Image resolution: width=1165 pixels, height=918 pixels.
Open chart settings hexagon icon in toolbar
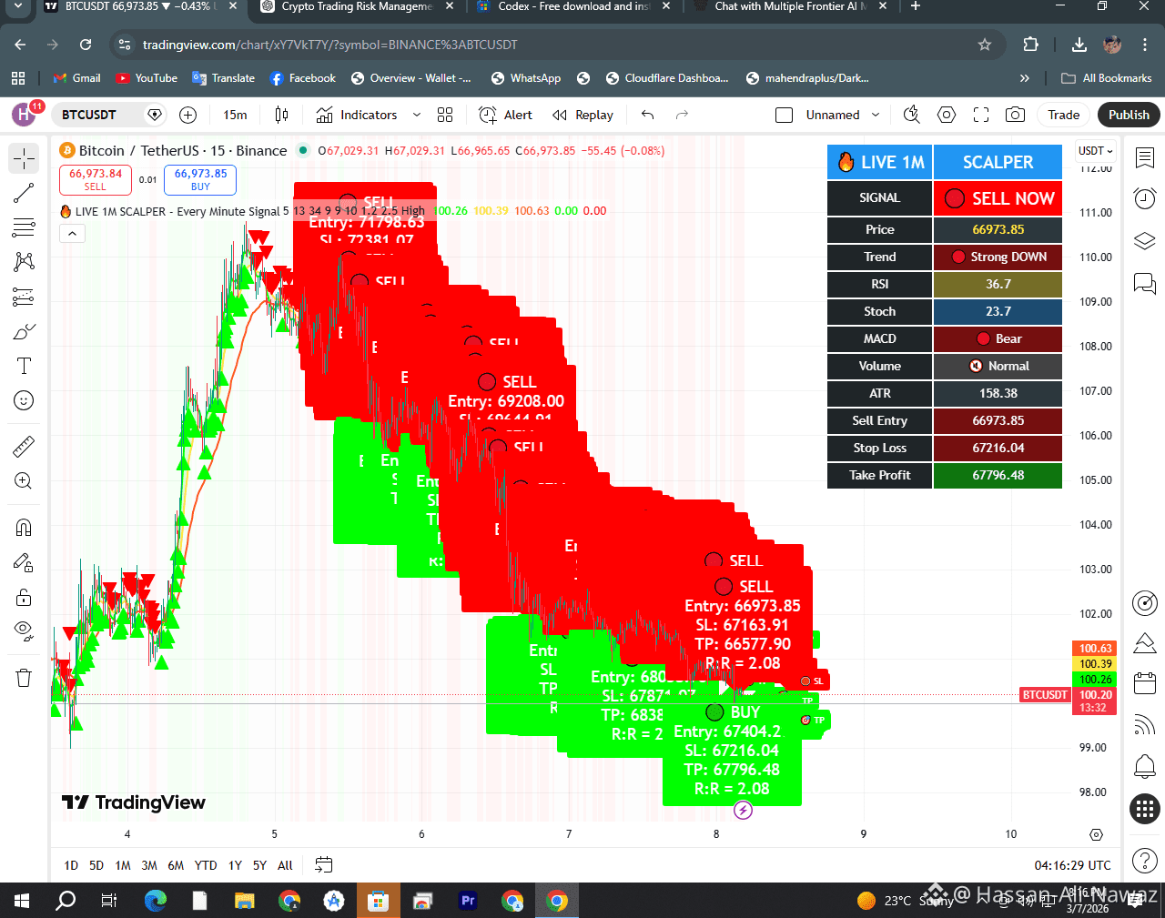[947, 115]
